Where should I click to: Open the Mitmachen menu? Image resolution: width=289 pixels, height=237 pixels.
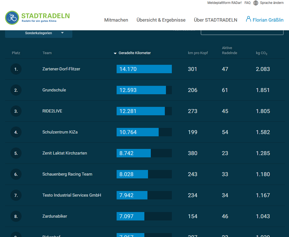click(x=116, y=20)
